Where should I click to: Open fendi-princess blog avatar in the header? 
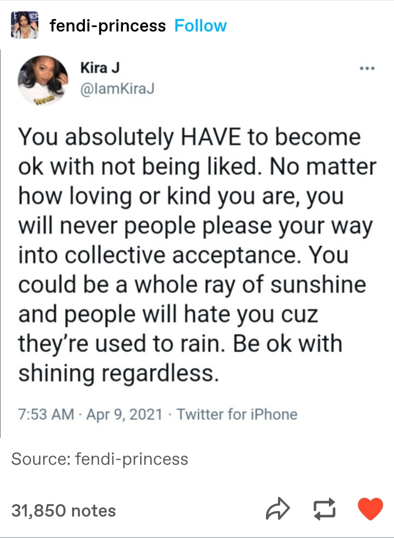coord(24,25)
